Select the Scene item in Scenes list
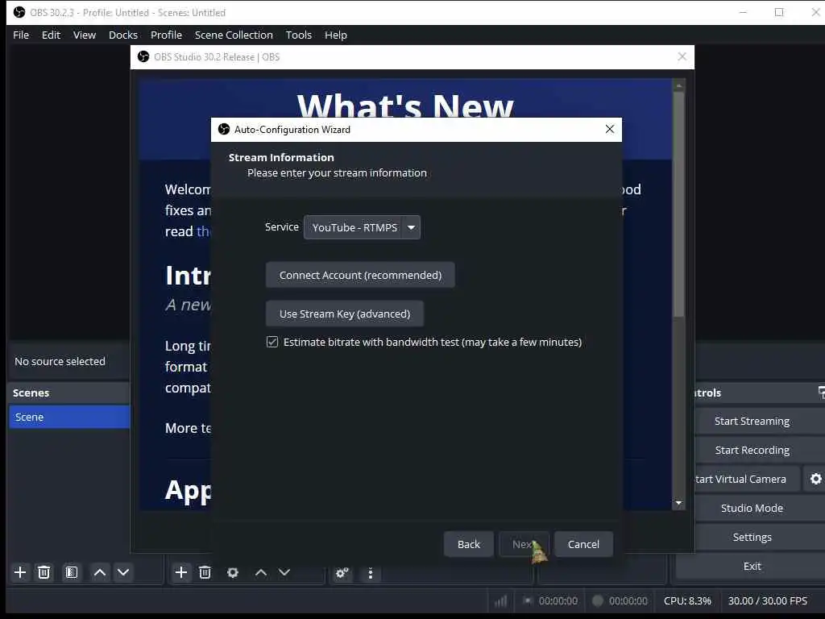 pos(69,417)
